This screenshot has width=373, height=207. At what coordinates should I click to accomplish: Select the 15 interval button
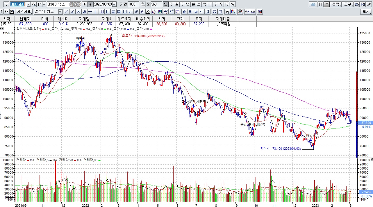tap(226, 4)
